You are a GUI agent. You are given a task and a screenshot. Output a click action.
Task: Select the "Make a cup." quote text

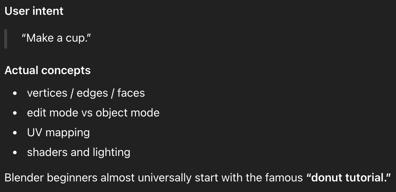click(56, 38)
